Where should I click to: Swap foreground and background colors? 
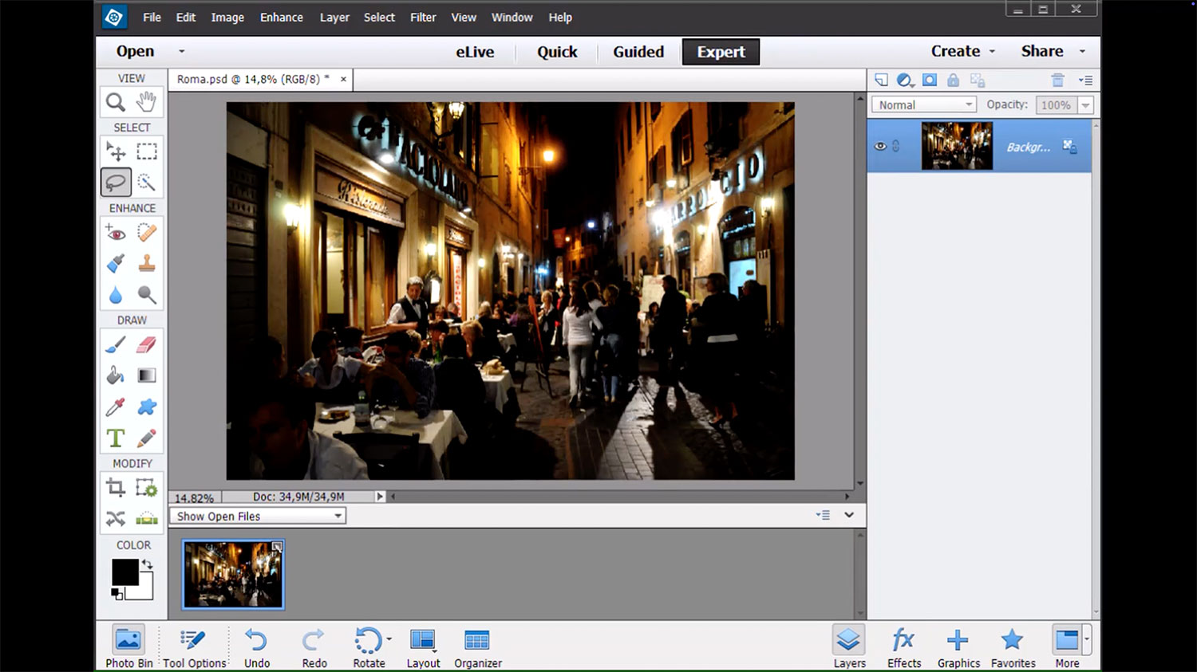147,564
